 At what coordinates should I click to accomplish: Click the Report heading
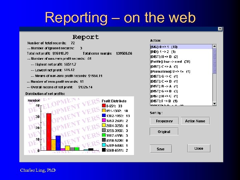[x=86, y=37]
